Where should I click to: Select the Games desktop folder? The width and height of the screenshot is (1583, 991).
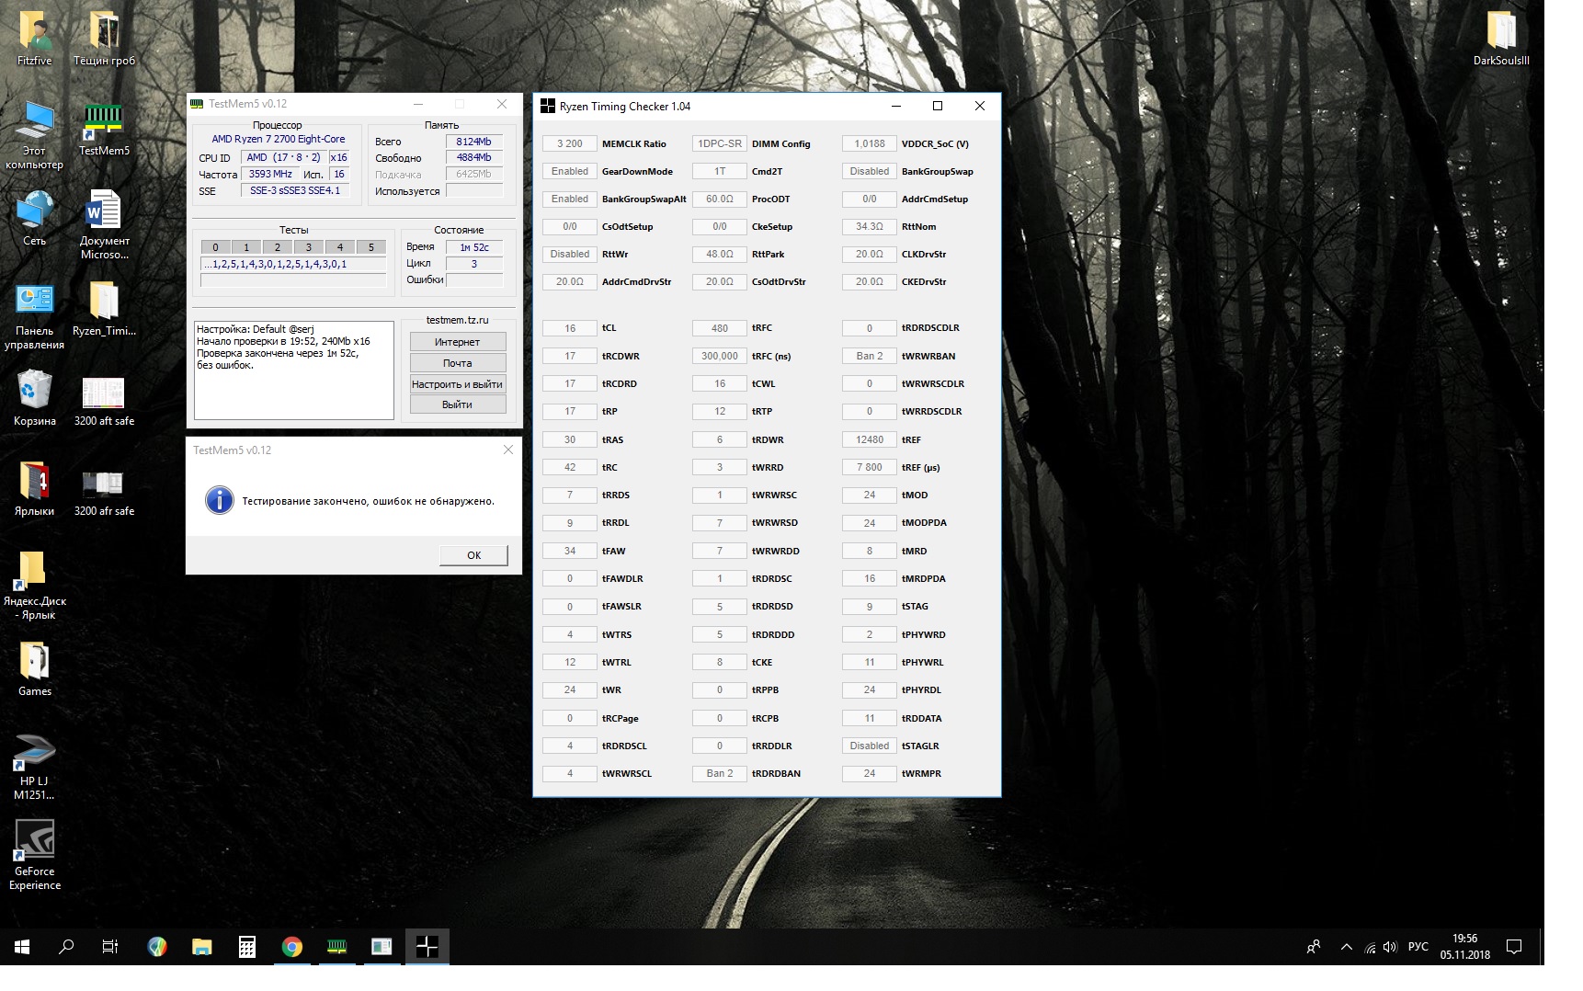click(34, 669)
